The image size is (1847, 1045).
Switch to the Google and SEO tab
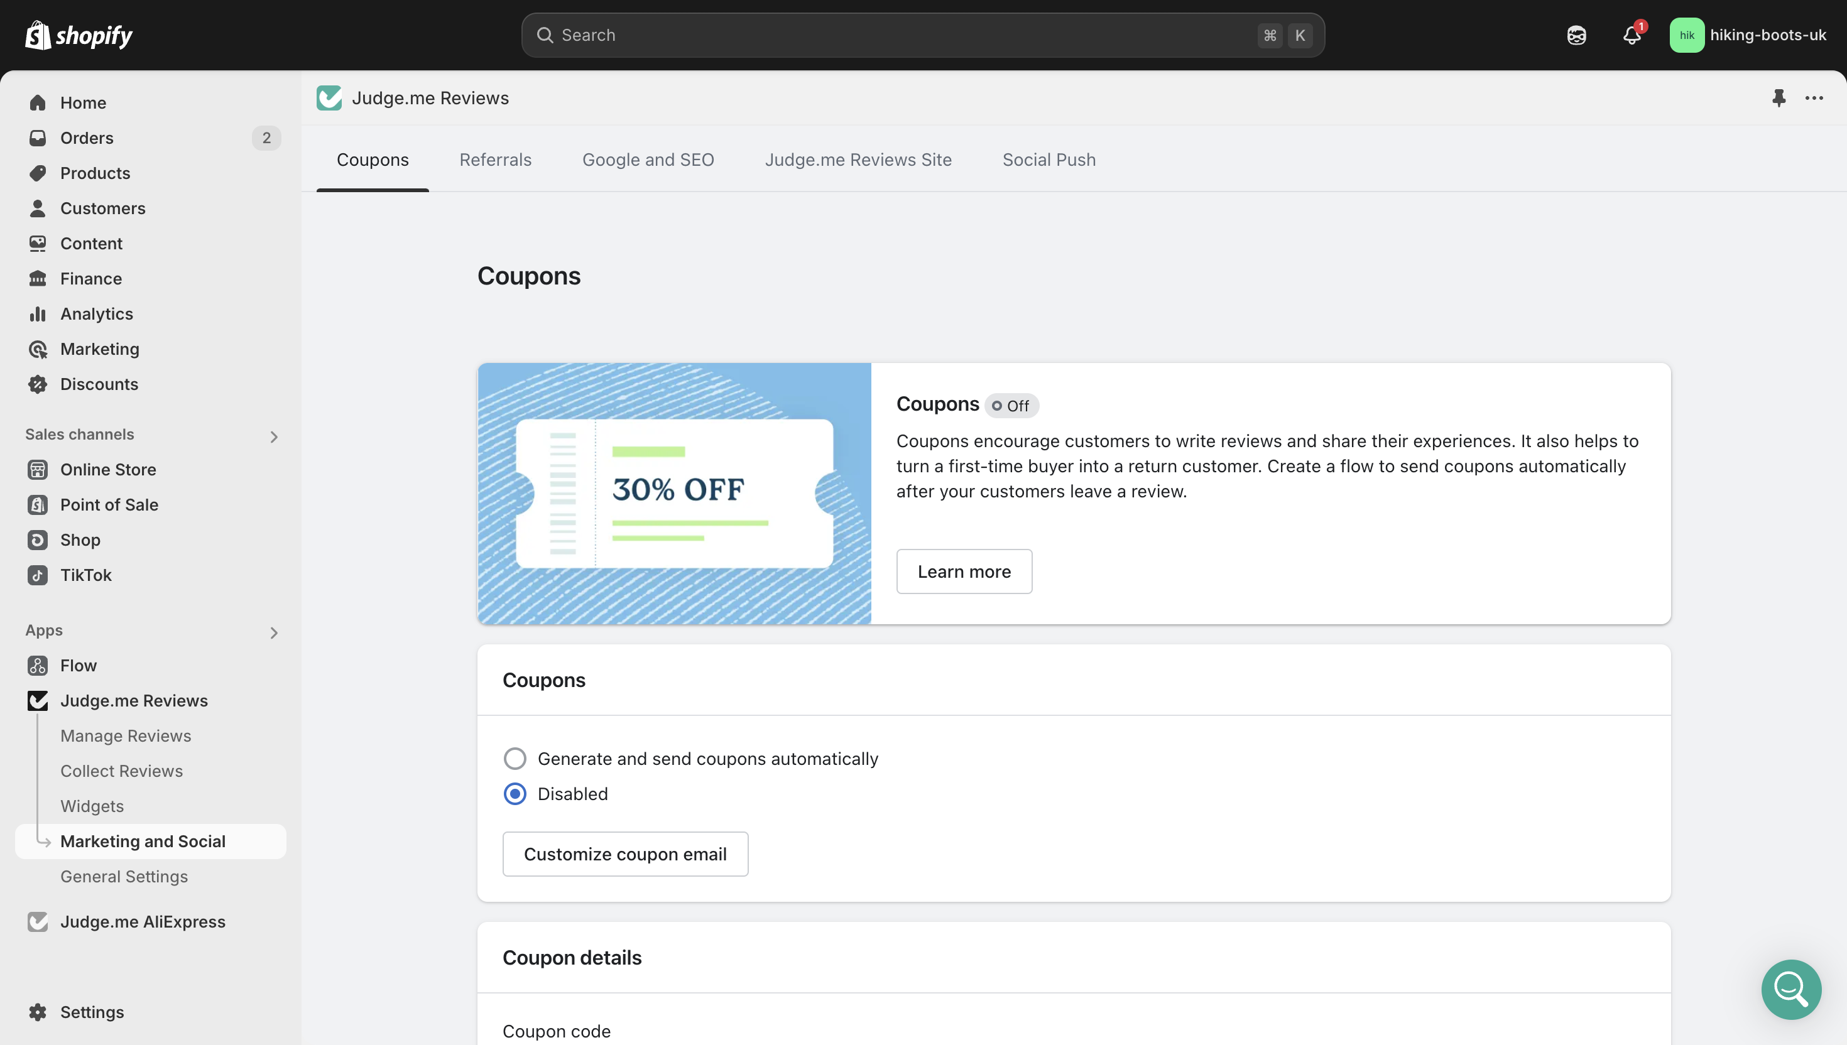(x=648, y=160)
